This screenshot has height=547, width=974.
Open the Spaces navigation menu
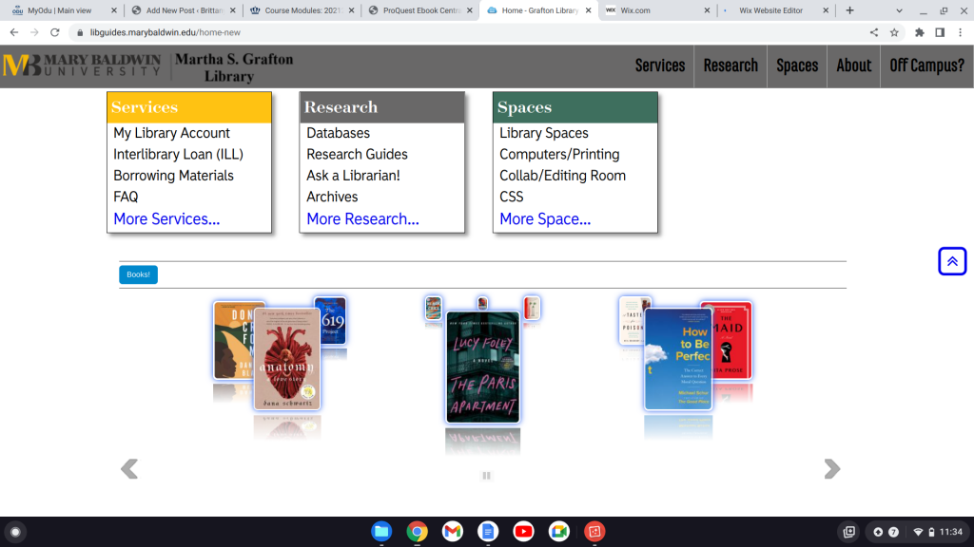coord(797,66)
